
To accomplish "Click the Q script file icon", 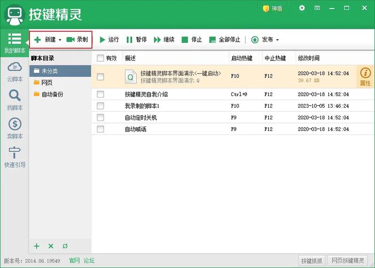I will click(131, 77).
